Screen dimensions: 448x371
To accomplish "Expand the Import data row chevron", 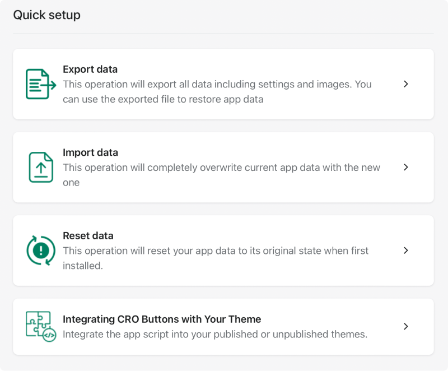I will tap(406, 167).
